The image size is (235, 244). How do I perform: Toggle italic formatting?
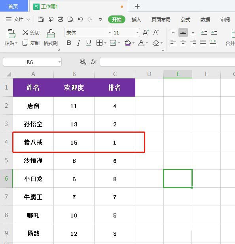[79, 43]
